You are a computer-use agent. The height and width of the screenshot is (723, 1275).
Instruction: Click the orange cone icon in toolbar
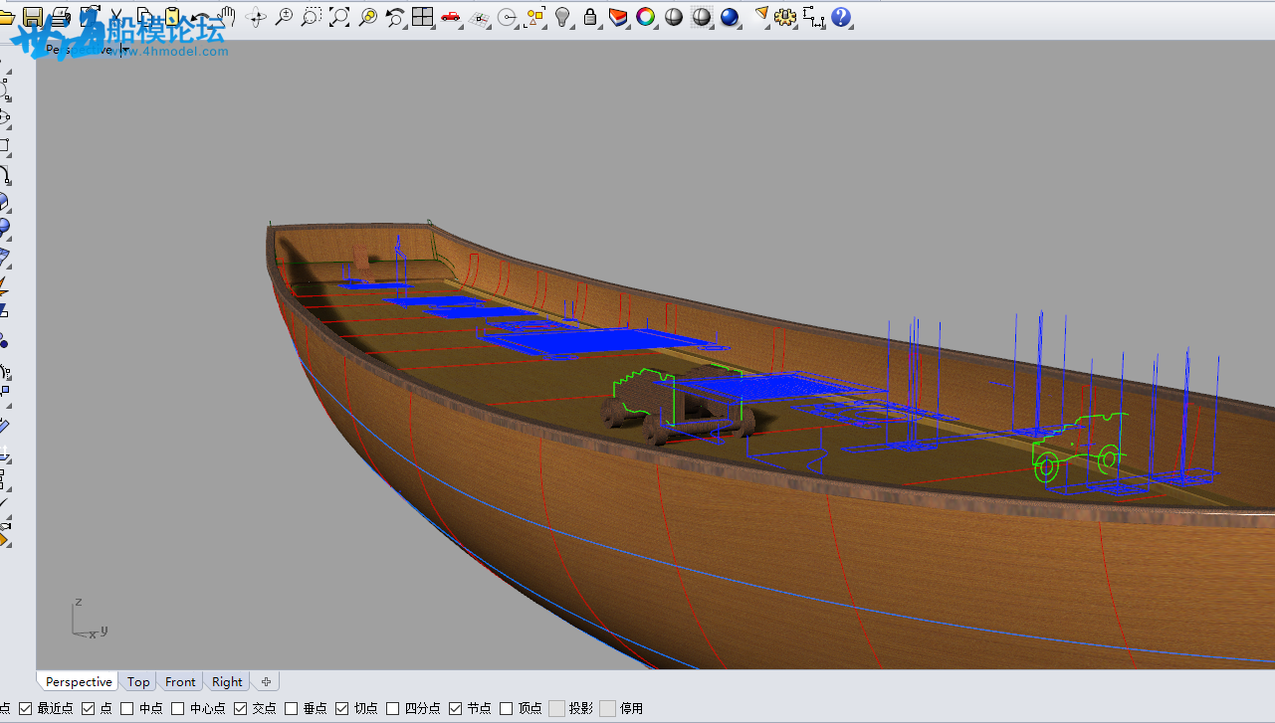[x=761, y=16]
